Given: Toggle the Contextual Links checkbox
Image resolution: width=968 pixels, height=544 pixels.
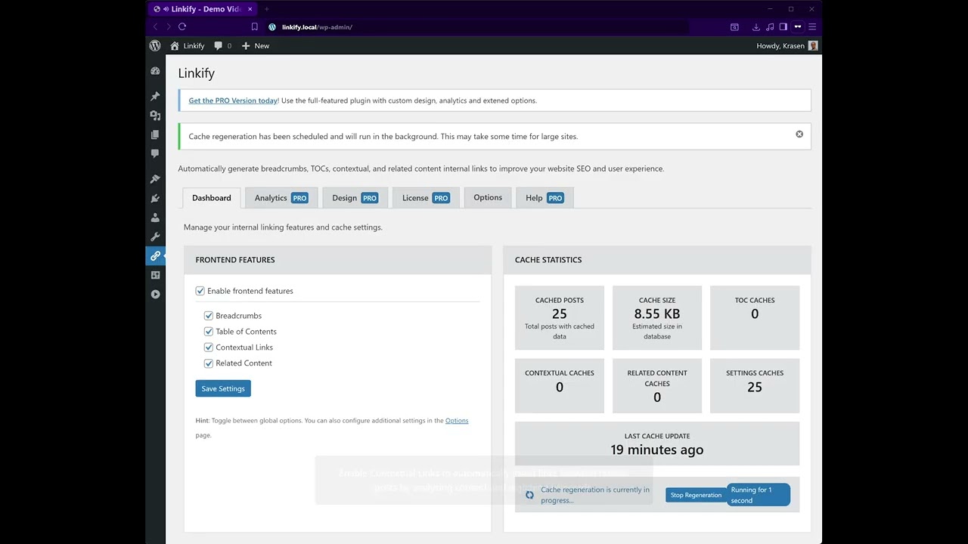Looking at the screenshot, I should tap(209, 348).
